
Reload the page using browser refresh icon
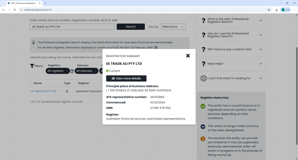pos(14,10)
